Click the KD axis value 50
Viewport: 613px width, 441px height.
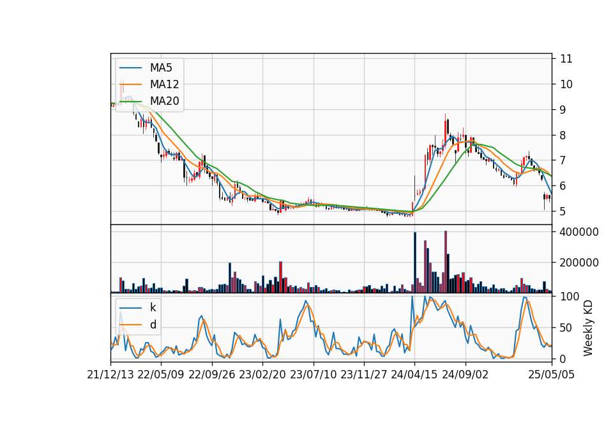(566, 327)
